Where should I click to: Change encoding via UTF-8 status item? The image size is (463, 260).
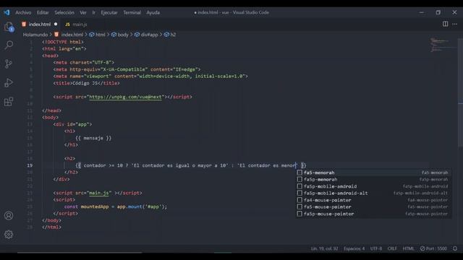pos(376,248)
